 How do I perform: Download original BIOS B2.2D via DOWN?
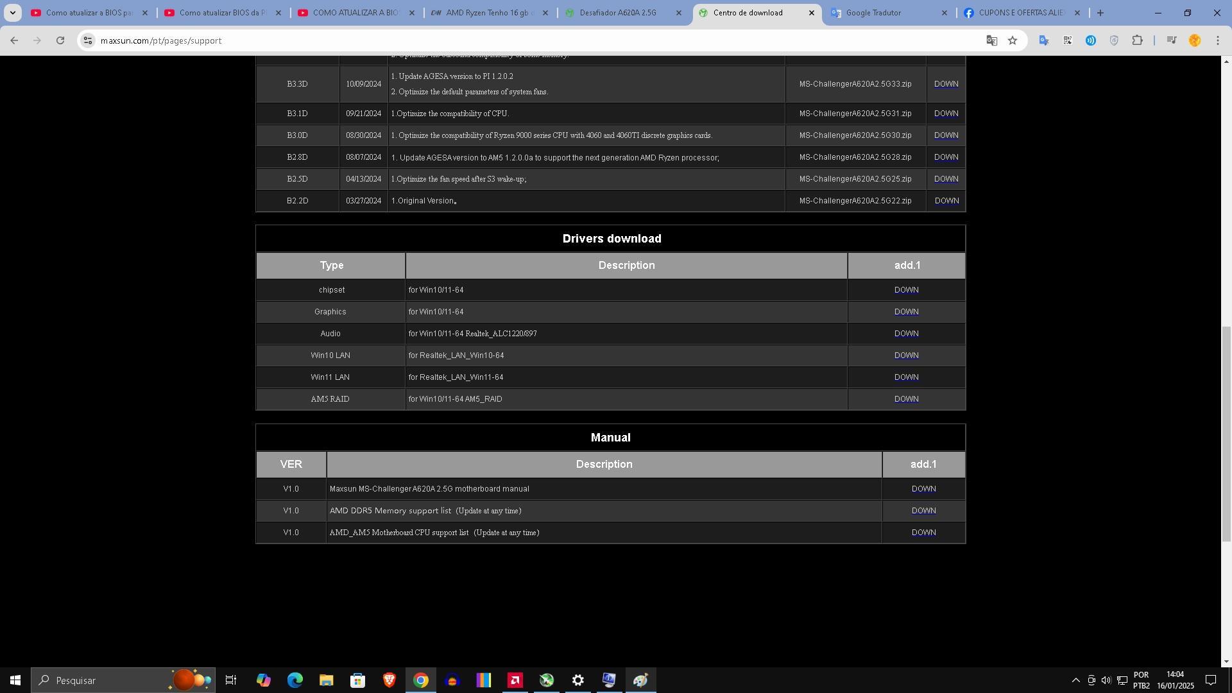(x=946, y=201)
